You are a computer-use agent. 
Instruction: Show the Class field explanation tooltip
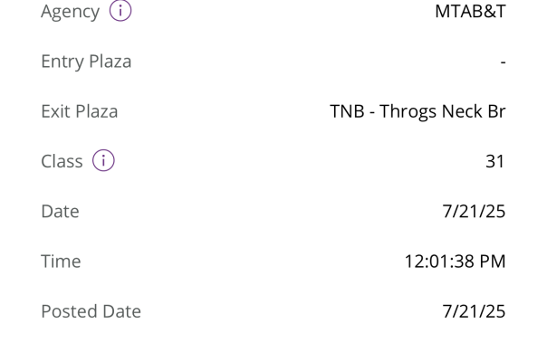(104, 161)
